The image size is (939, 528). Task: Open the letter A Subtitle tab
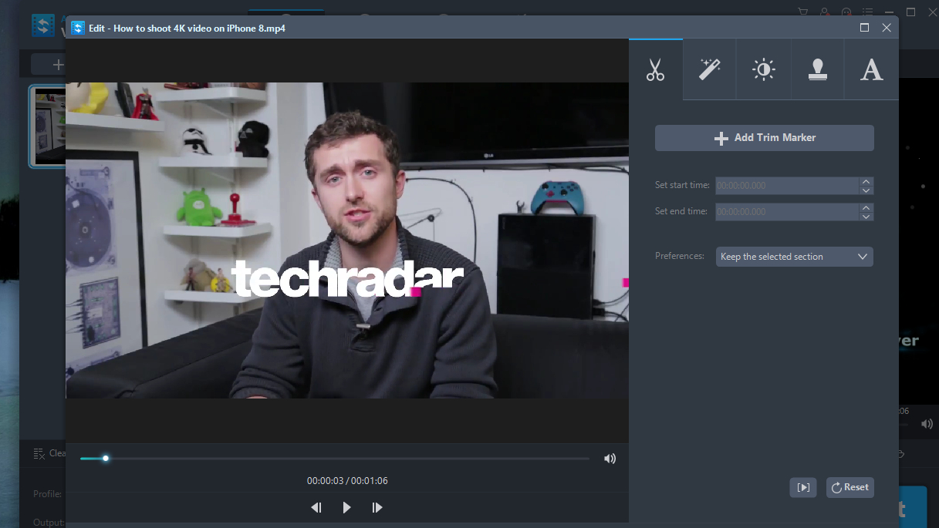pyautogui.click(x=871, y=70)
